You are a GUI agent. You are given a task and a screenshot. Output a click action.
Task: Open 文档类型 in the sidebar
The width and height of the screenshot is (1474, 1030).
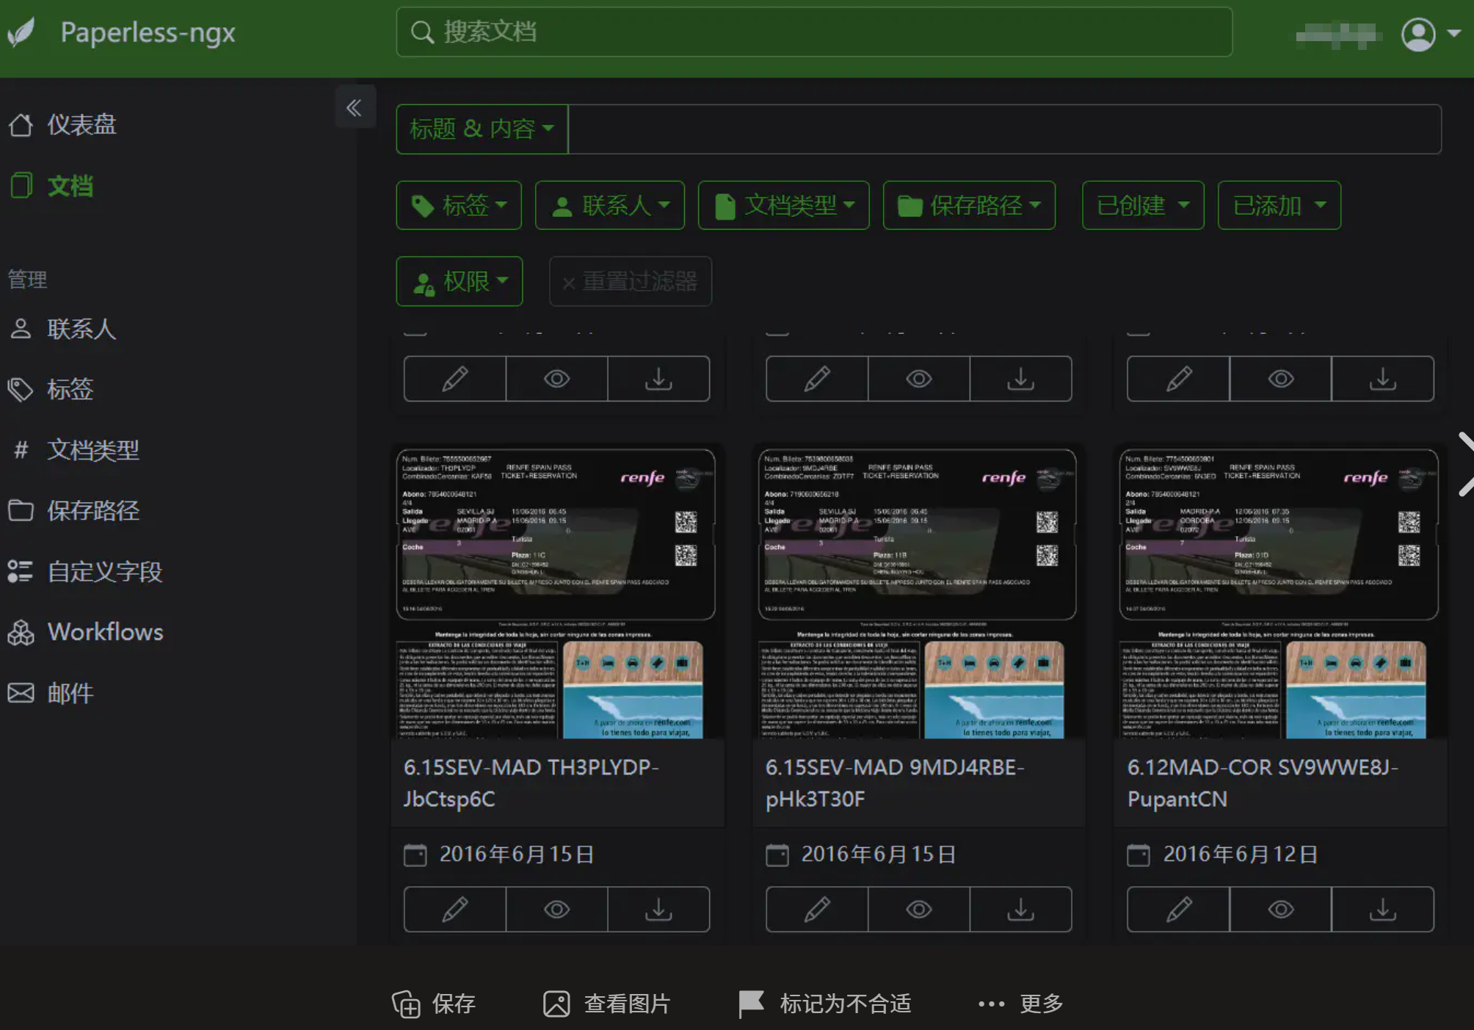click(93, 450)
